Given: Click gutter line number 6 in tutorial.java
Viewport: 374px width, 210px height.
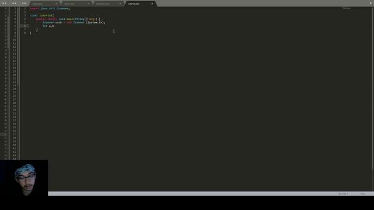Looking at the screenshot, I should (x=25, y=26).
